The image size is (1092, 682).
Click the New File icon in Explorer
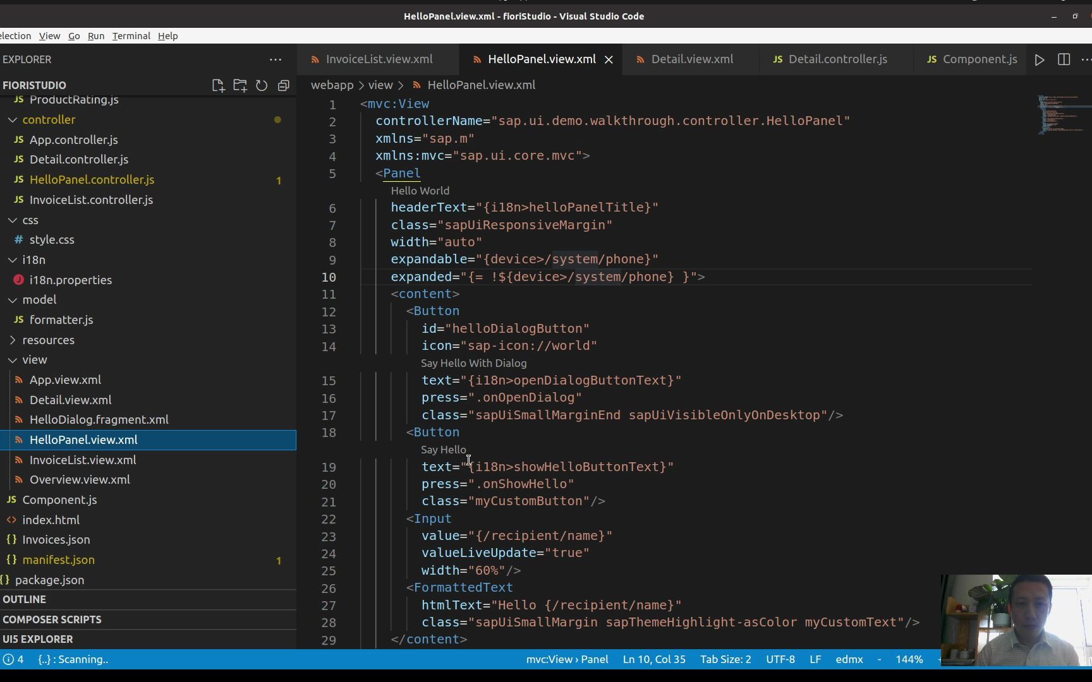[218, 85]
